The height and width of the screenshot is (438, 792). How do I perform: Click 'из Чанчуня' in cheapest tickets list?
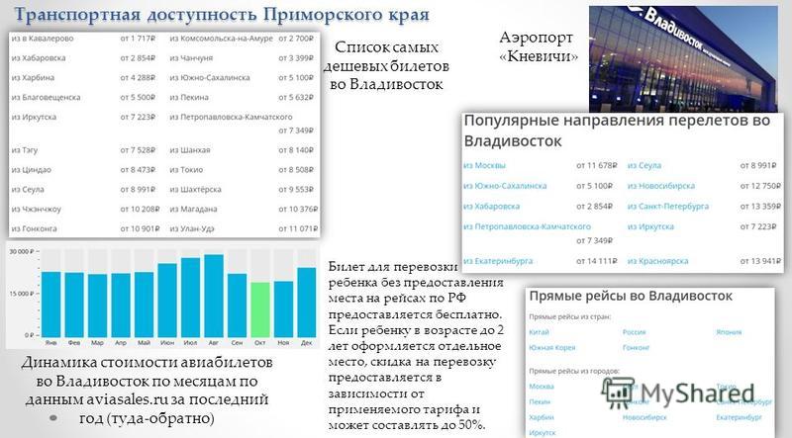point(191,58)
